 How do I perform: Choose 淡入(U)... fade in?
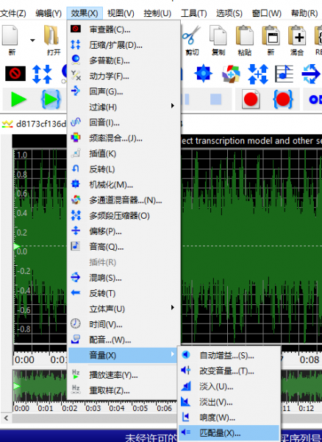(229, 387)
